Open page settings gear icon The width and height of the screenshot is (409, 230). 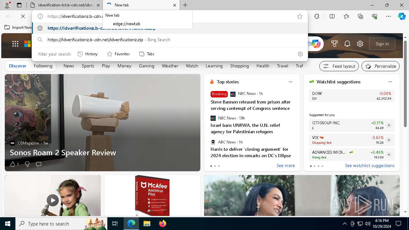tap(360, 44)
